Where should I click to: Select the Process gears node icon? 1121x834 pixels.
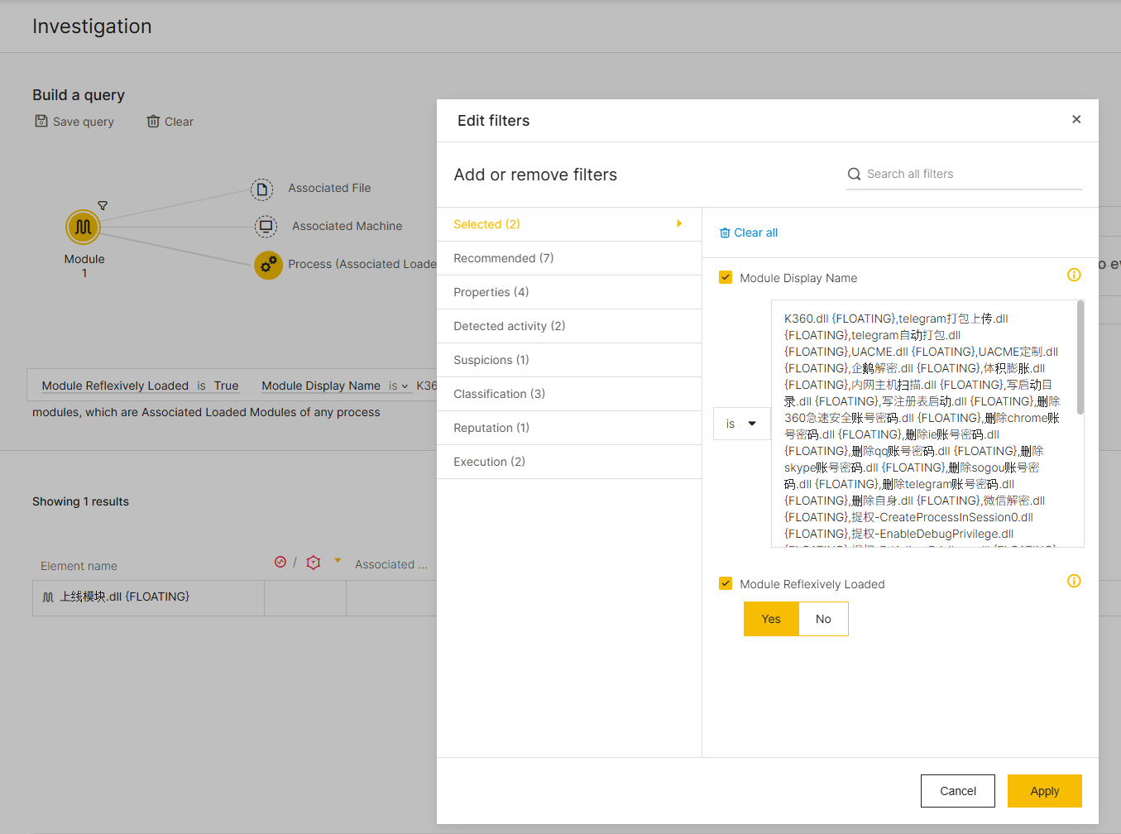(x=268, y=265)
